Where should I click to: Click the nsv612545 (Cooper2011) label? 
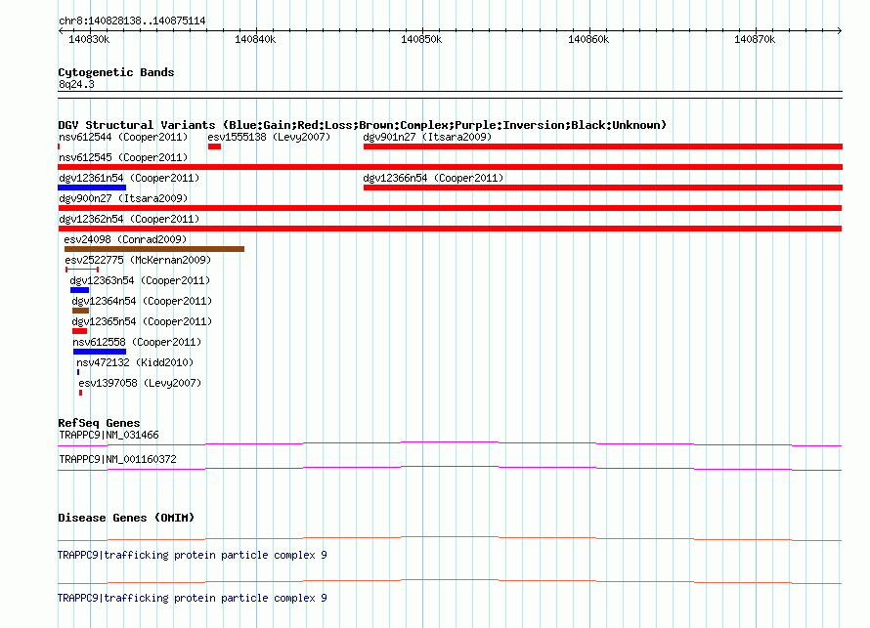tap(123, 157)
